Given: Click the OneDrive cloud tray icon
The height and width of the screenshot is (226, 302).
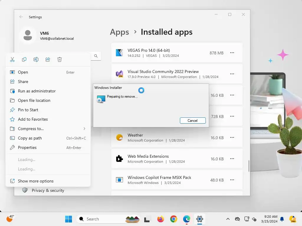Looking at the screenshot, I should click(x=237, y=219).
